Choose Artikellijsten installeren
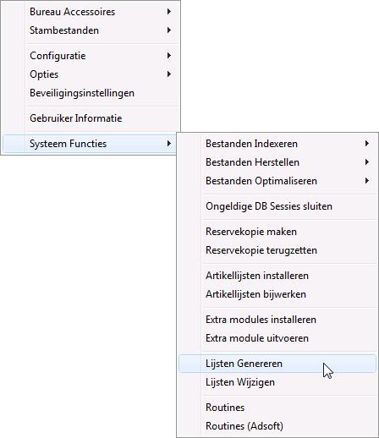Screen dimensions: 379x438 tap(277, 276)
